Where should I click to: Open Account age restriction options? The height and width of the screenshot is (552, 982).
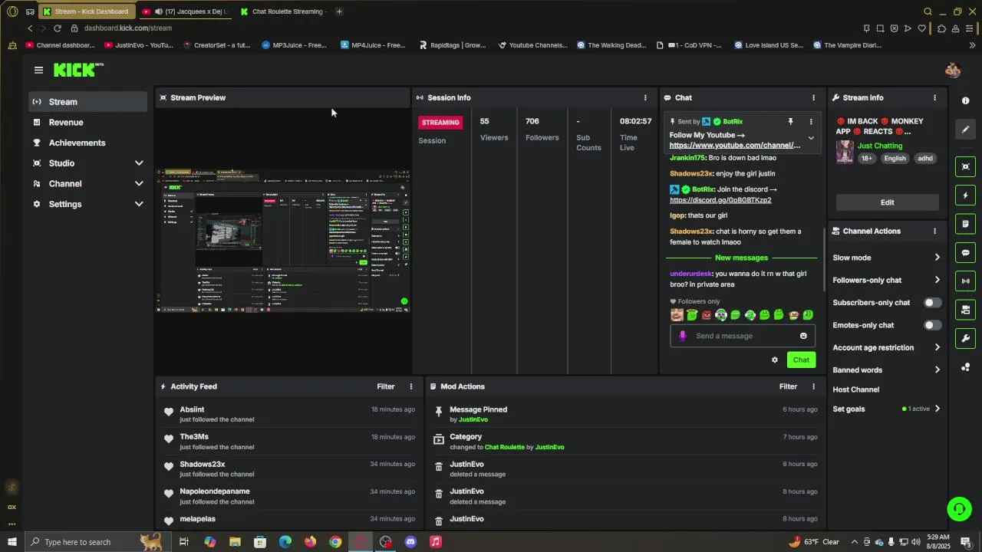click(886, 347)
